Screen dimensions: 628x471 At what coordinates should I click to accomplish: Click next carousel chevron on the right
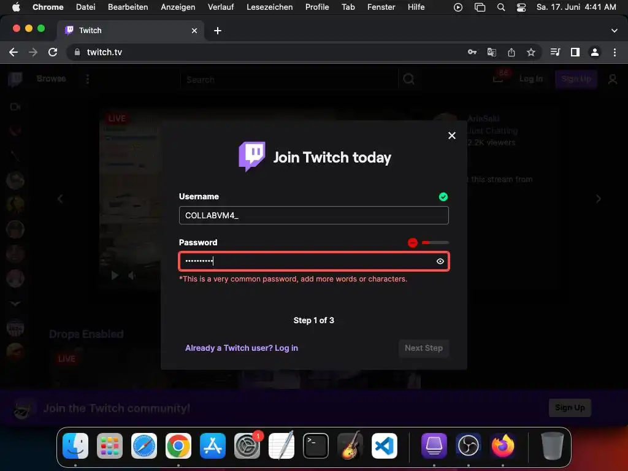coord(598,199)
